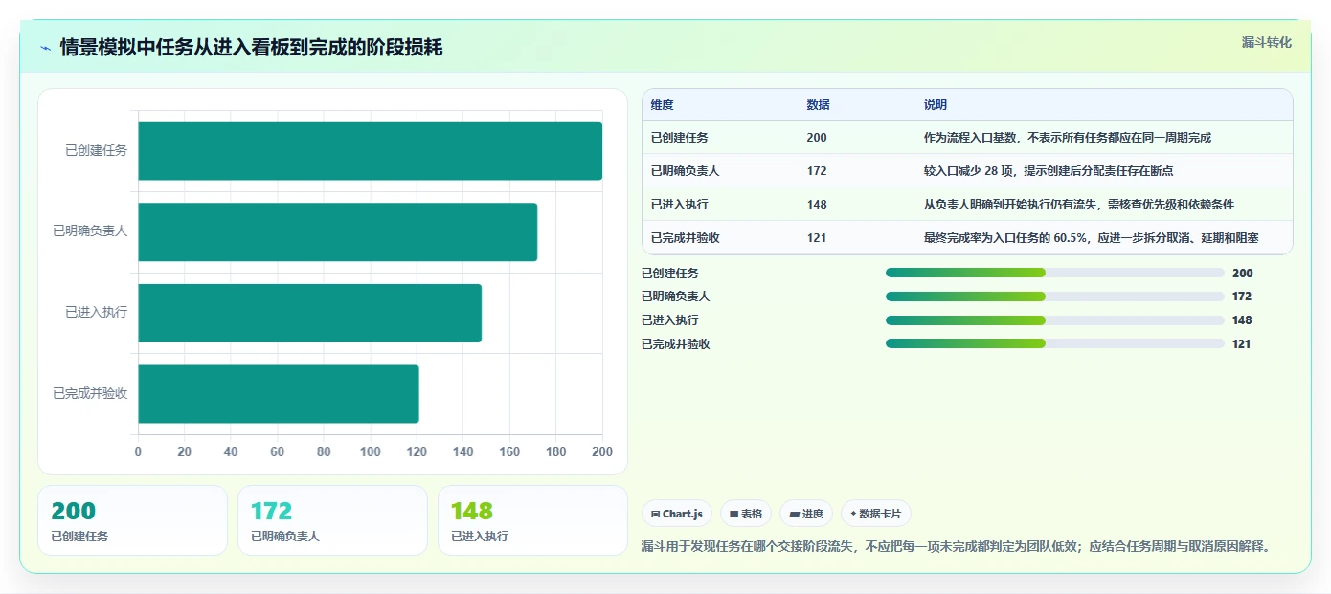Image resolution: width=1331 pixels, height=594 pixels.
Task: Click the 已明确负责人 bar in the chart
Action: coord(338,231)
